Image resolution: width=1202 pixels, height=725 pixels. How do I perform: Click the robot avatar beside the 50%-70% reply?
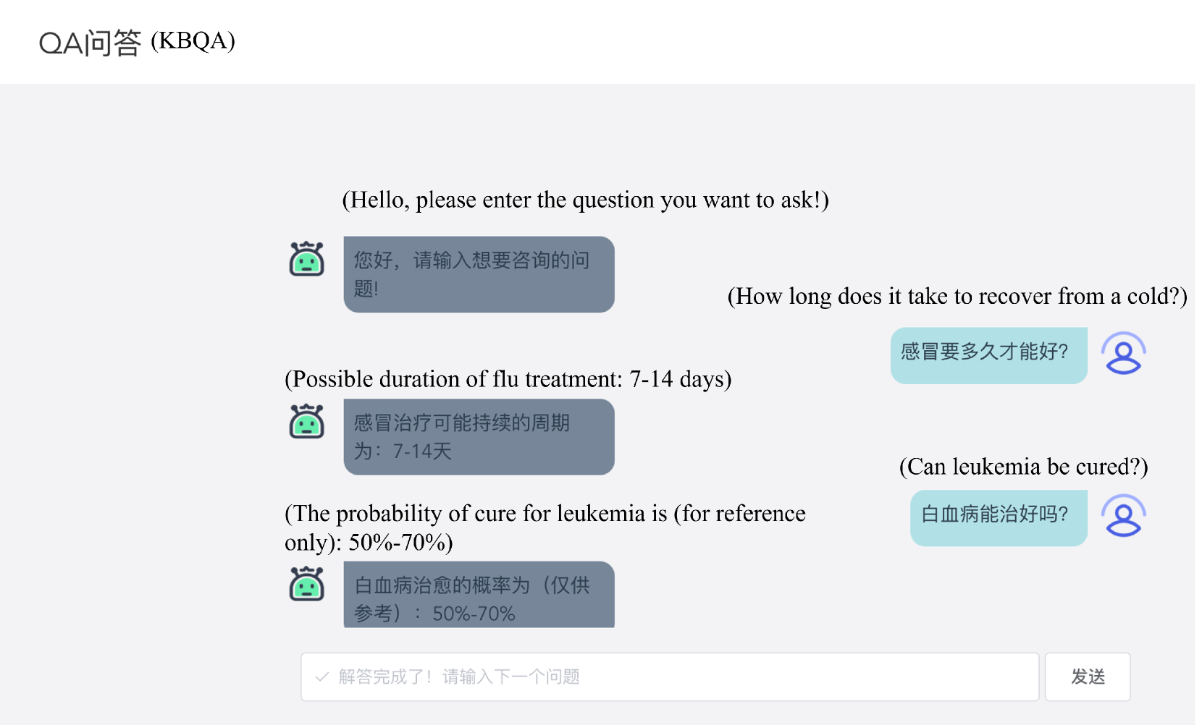tap(306, 584)
